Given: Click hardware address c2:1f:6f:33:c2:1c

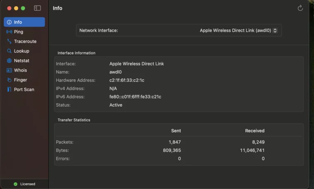Looking at the screenshot, I should [127, 80].
